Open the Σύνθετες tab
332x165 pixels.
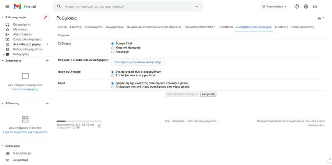coord(281,27)
